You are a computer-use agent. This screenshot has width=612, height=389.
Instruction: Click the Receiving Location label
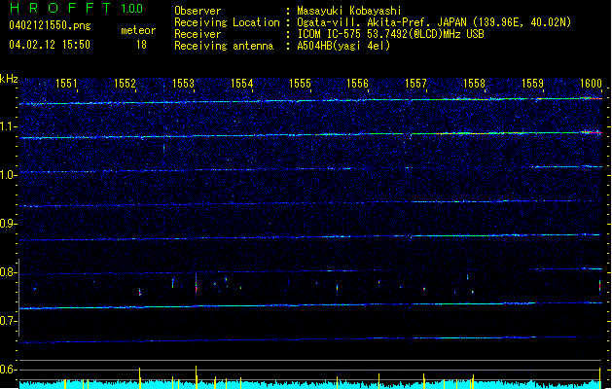pos(227,22)
